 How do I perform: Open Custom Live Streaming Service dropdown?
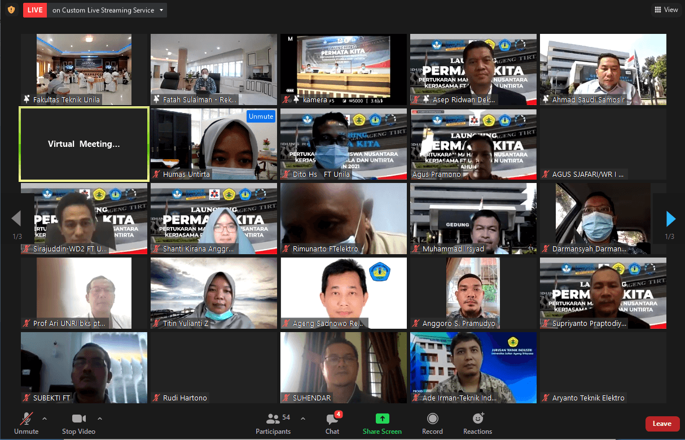(162, 10)
